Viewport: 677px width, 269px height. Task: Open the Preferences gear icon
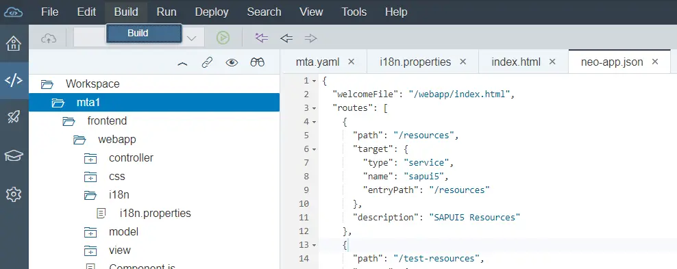(x=14, y=194)
